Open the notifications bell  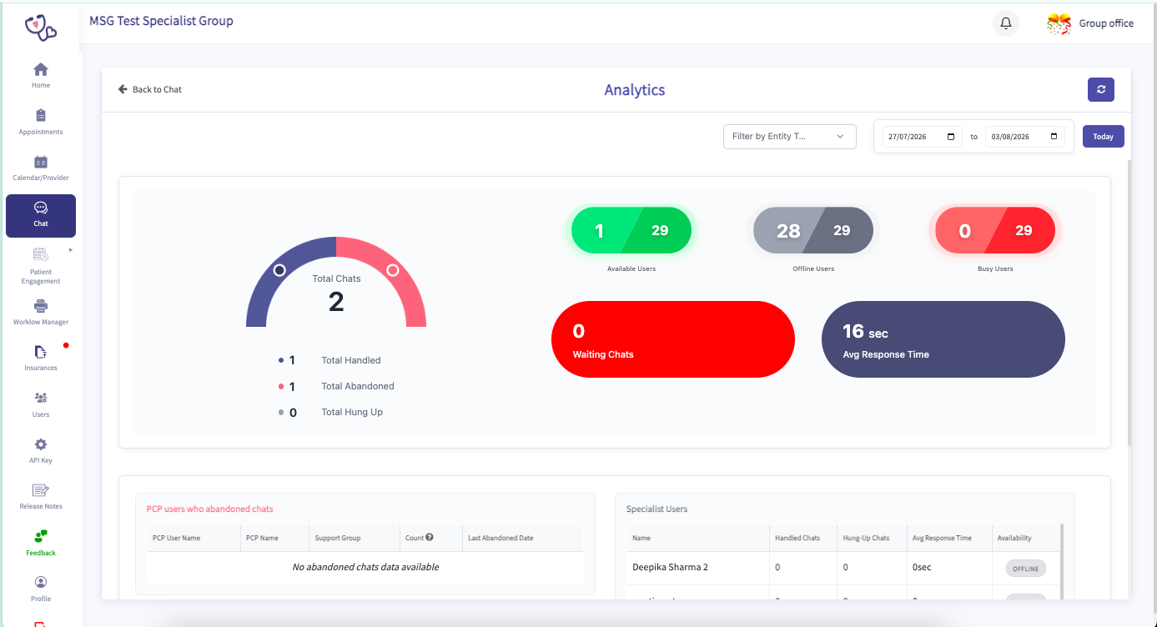[1005, 23]
